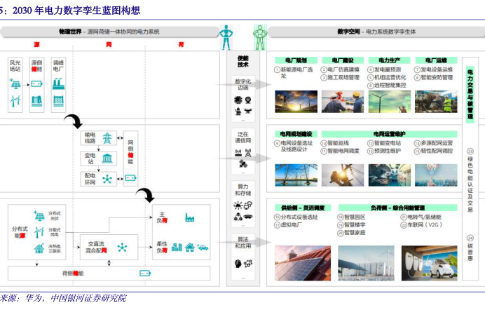Click the chip icon under 数字化边端

pyautogui.click(x=238, y=100)
